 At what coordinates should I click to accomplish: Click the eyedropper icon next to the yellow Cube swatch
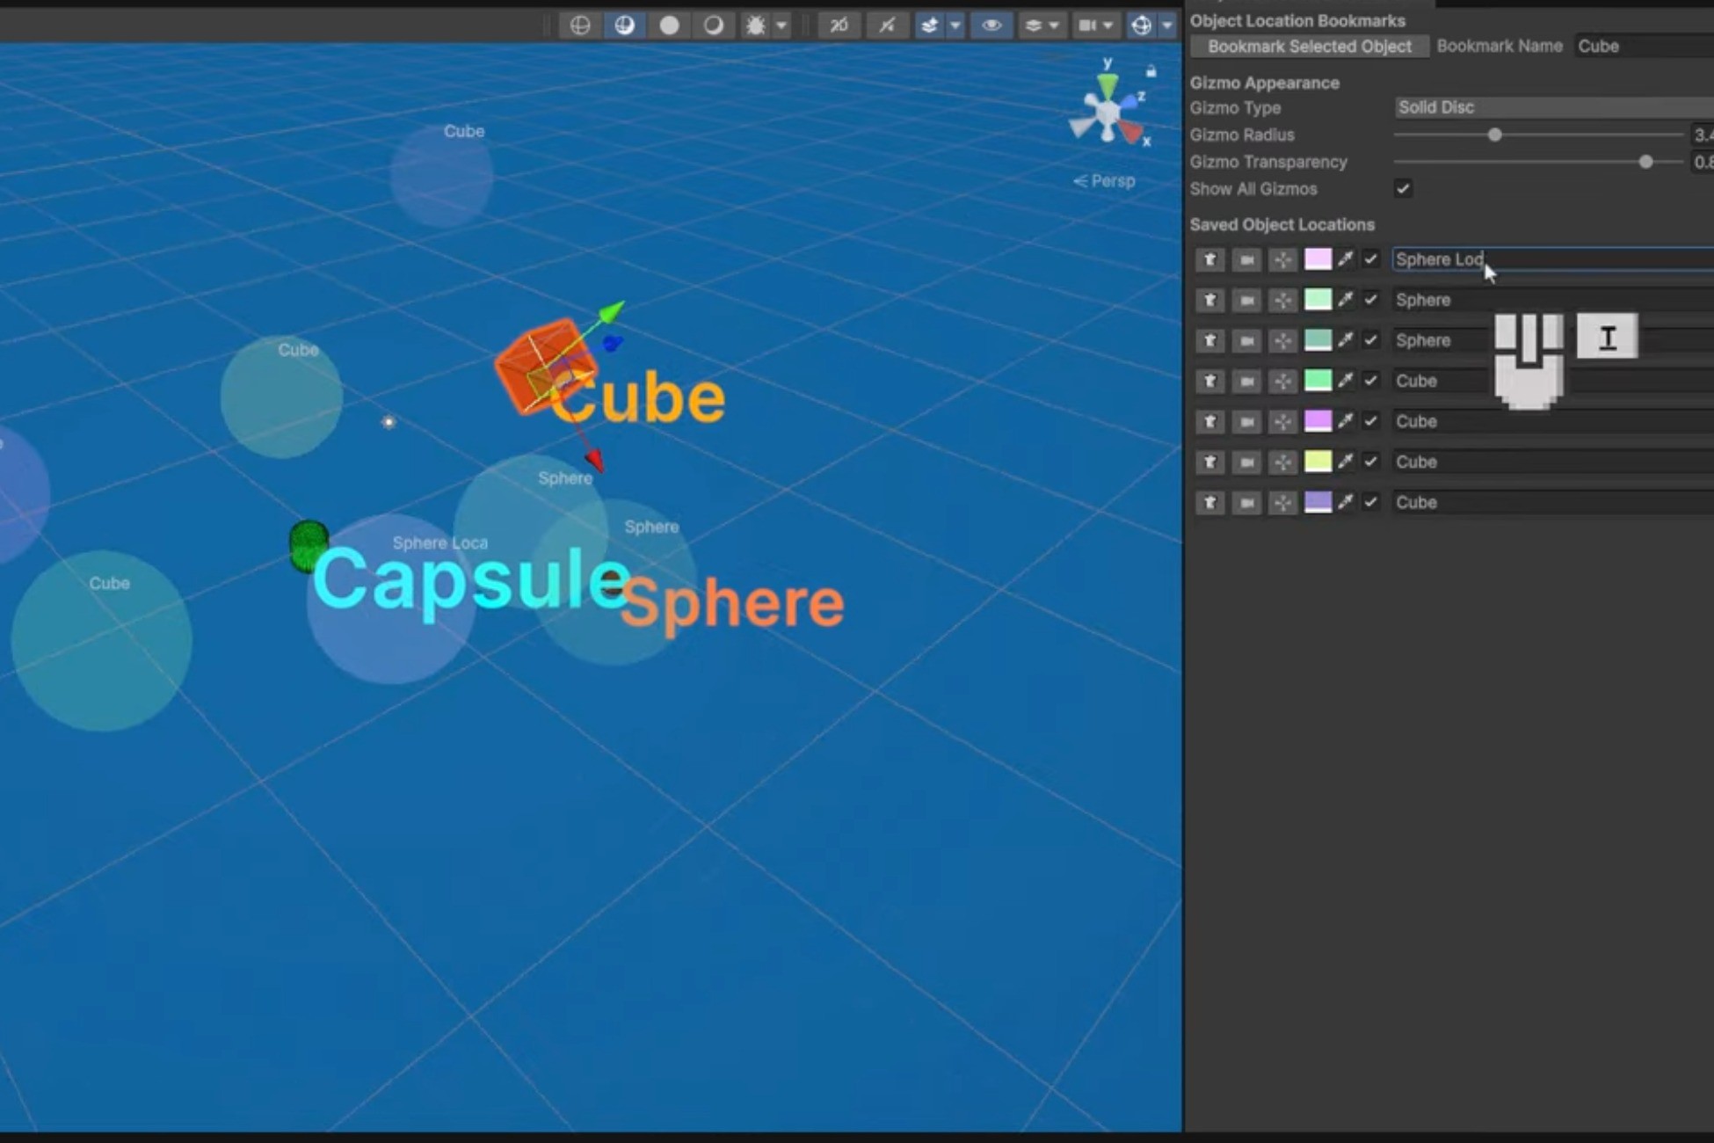pos(1344,462)
